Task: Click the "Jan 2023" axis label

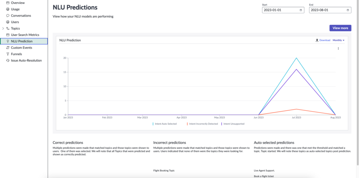Action: (x=68, y=117)
